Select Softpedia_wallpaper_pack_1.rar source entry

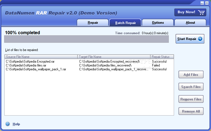click(36, 69)
